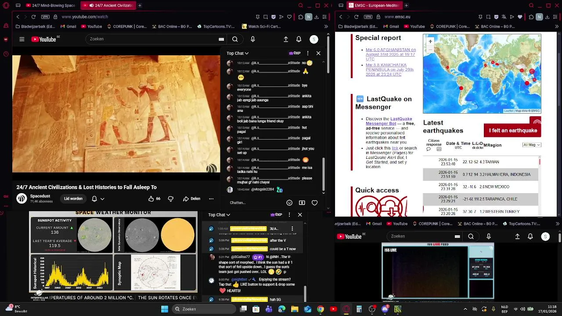
Task: Click Lid worden join button
Action: click(73, 198)
